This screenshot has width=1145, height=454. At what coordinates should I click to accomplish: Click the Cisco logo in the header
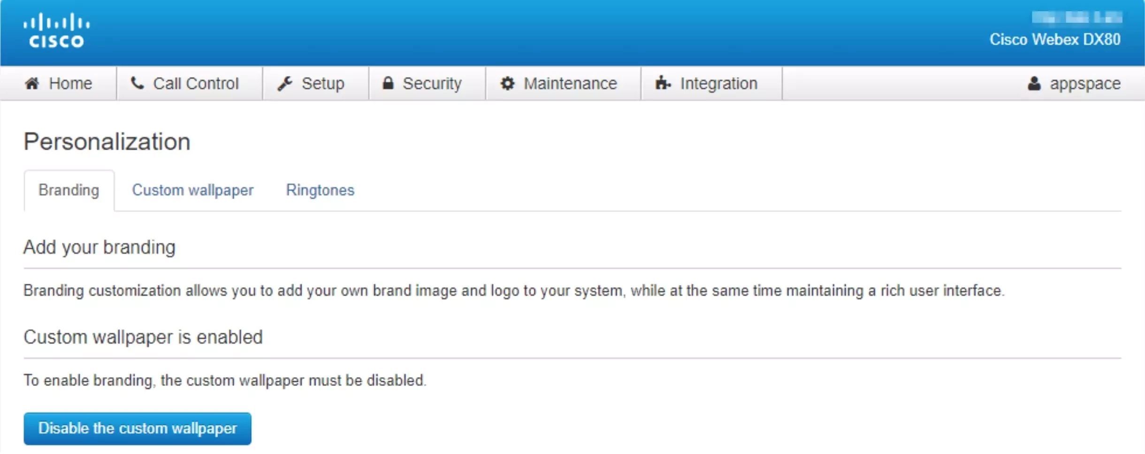coord(56,30)
